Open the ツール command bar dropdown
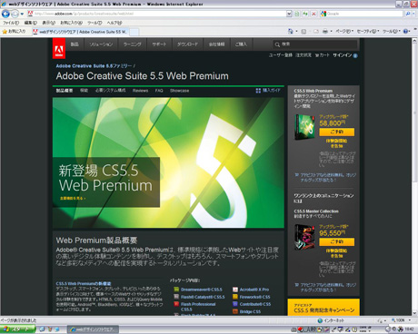This screenshot has width=418, height=334. (392, 31)
